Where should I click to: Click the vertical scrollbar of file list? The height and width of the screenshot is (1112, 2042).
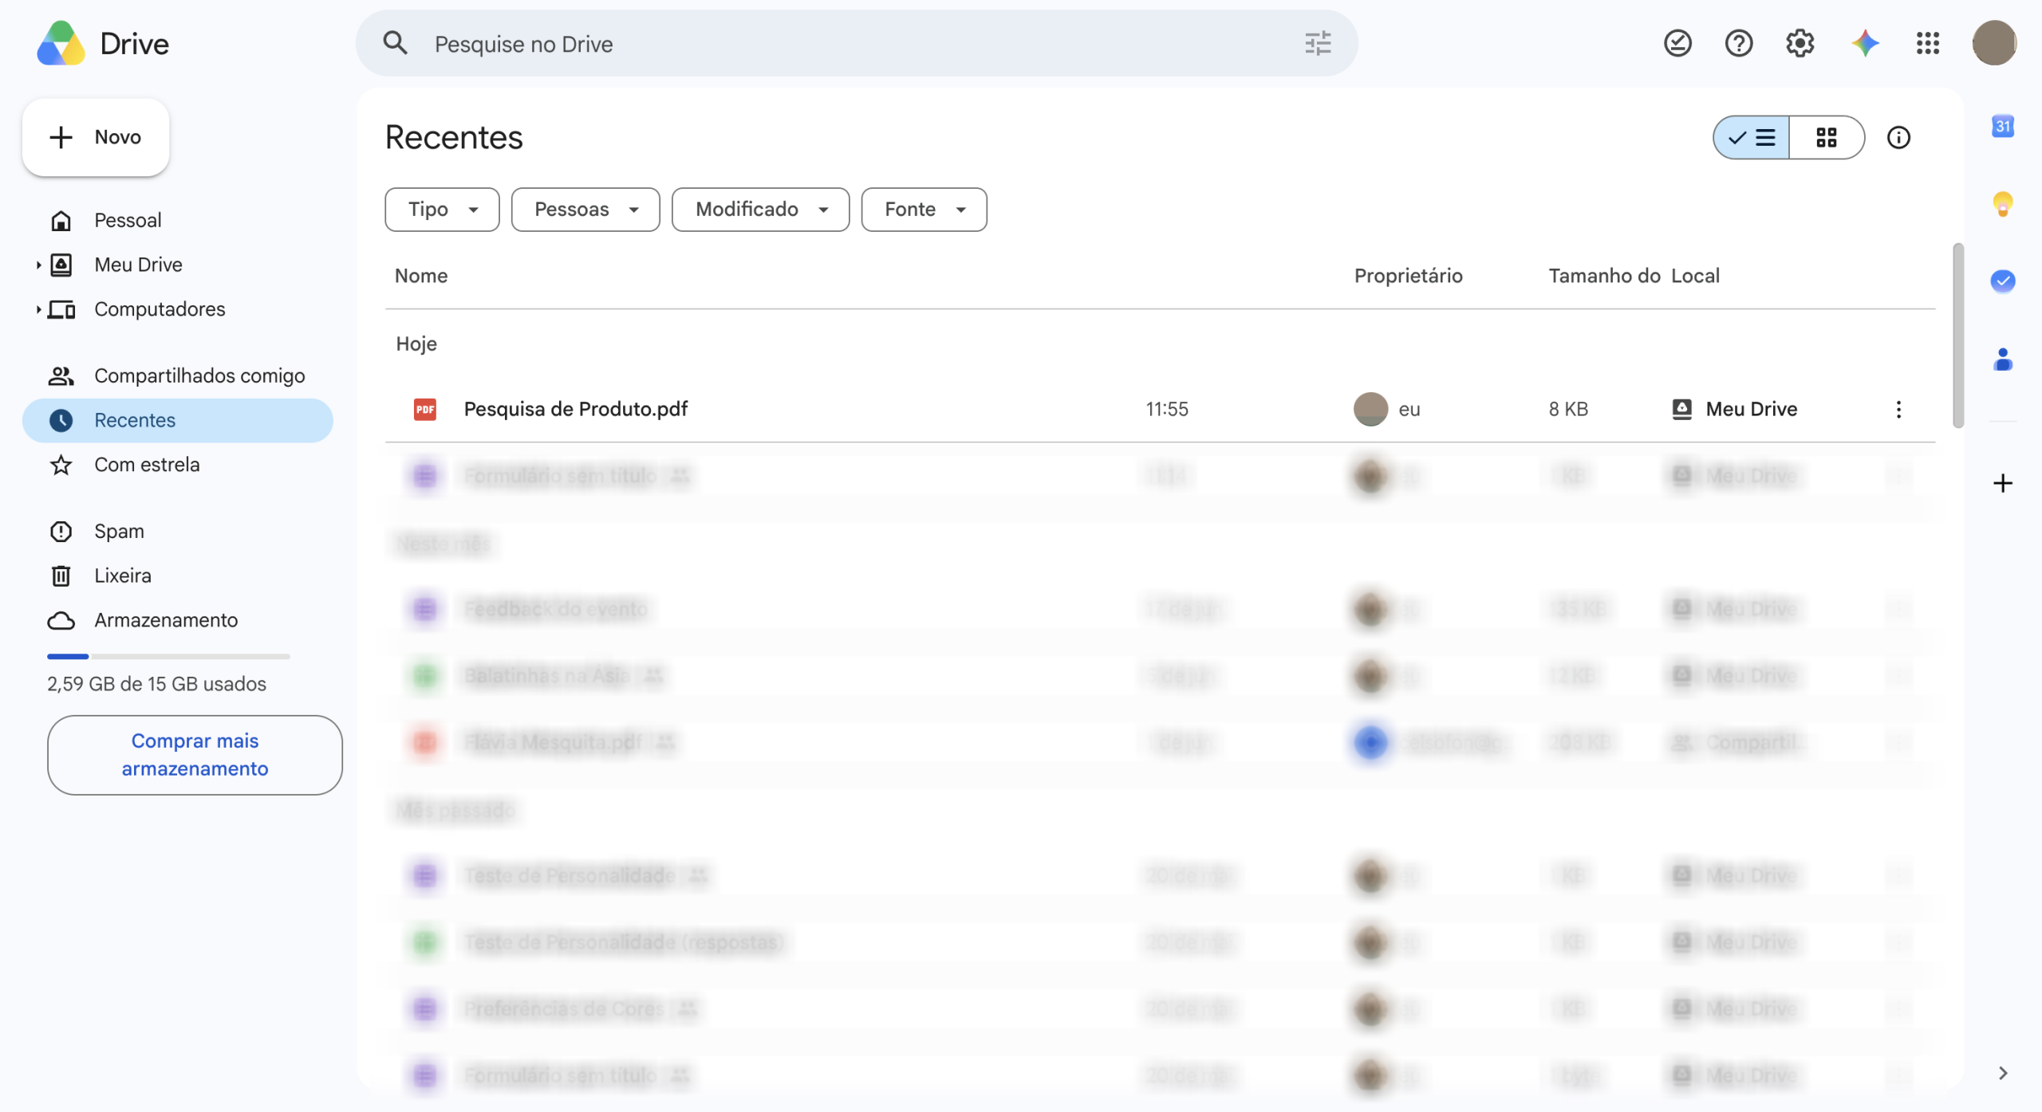[1957, 335]
